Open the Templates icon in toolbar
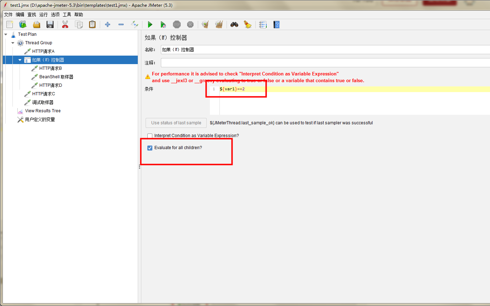Image resolution: width=490 pixels, height=306 pixels. (23, 24)
